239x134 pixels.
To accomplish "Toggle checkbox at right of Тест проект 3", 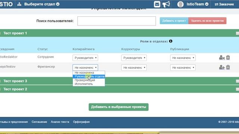I will [238, 81].
